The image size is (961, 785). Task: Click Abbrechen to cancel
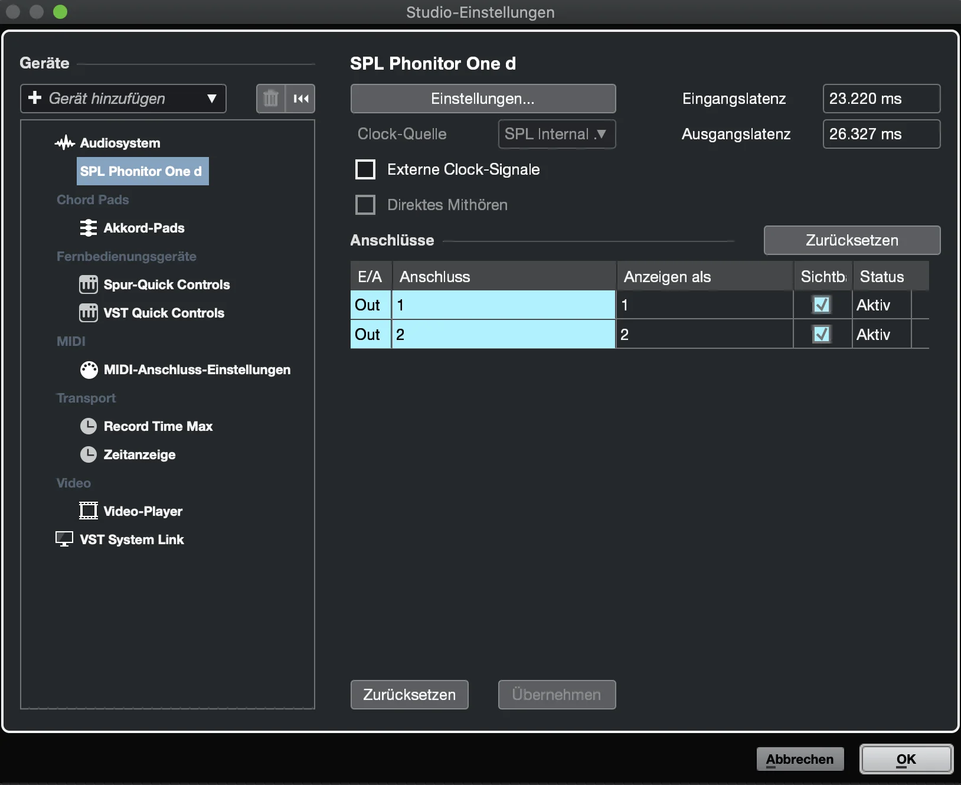(x=800, y=759)
